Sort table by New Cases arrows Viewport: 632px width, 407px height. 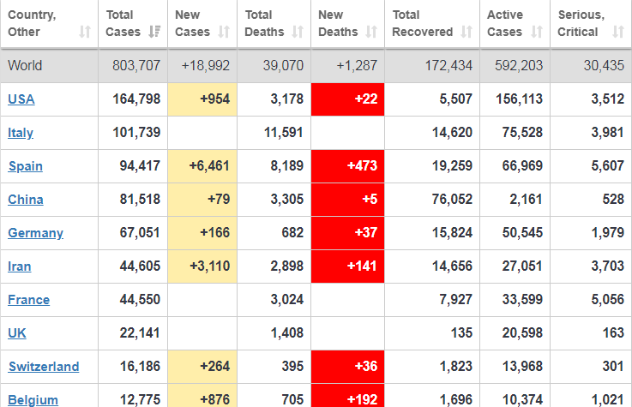pos(224,32)
